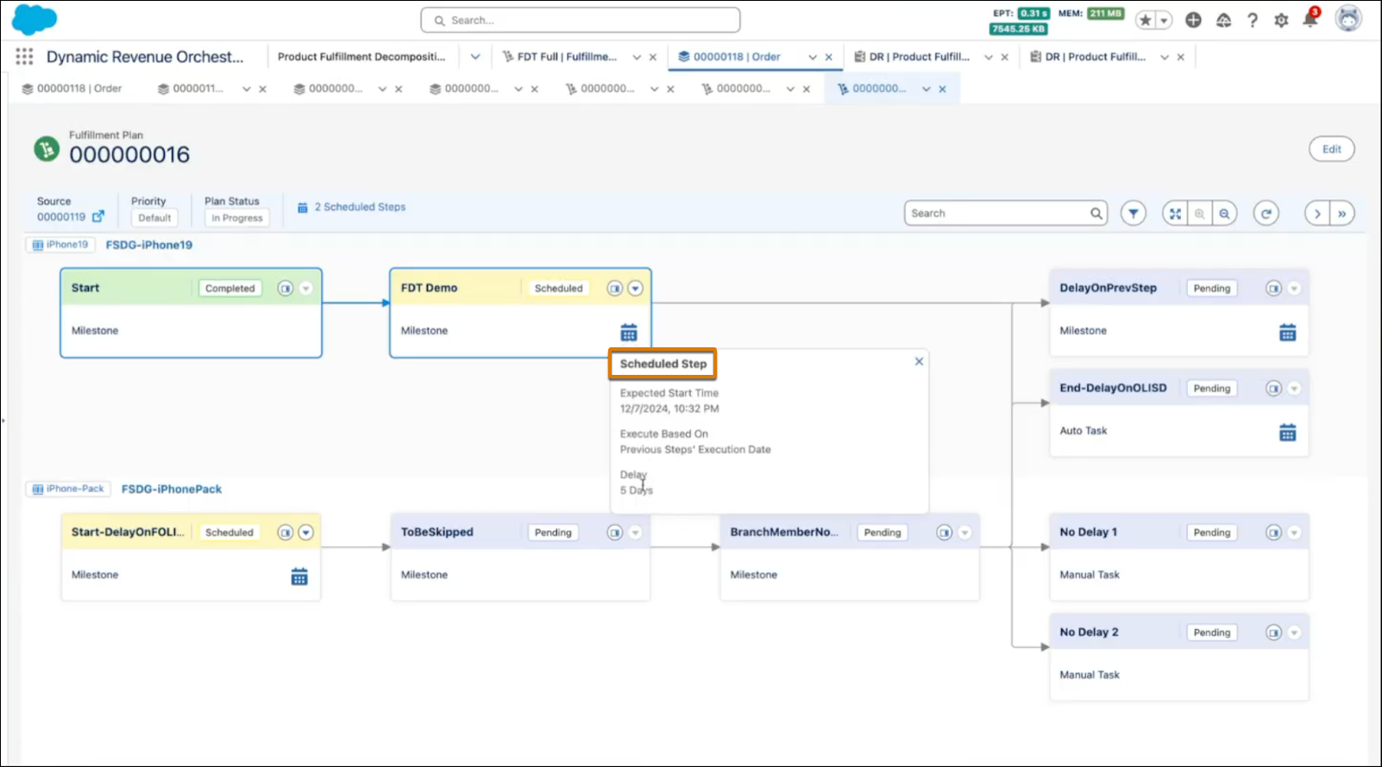The image size is (1382, 767).
Task: Click the FDT Demo schedule calendar icon
Action: tap(629, 332)
